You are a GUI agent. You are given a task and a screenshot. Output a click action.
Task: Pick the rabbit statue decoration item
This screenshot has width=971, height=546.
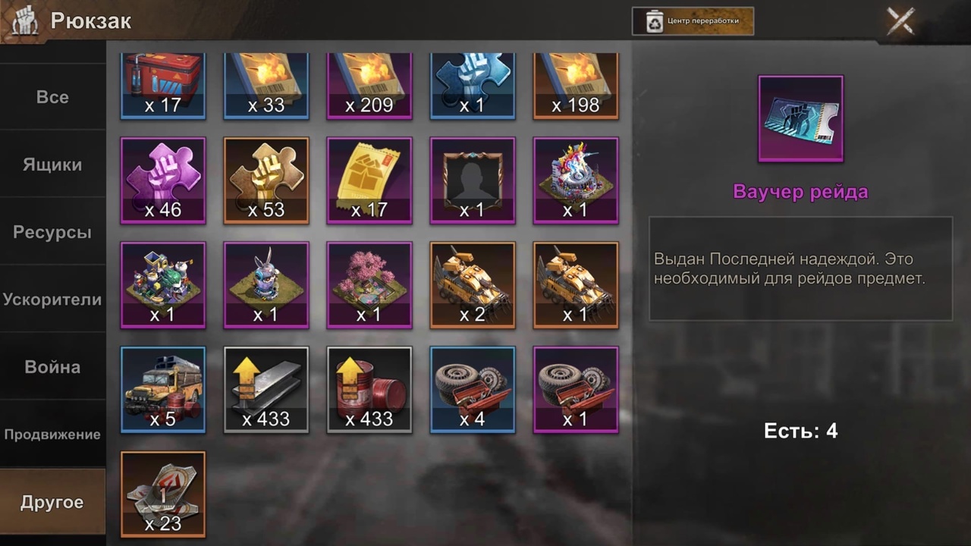pyautogui.click(x=266, y=285)
